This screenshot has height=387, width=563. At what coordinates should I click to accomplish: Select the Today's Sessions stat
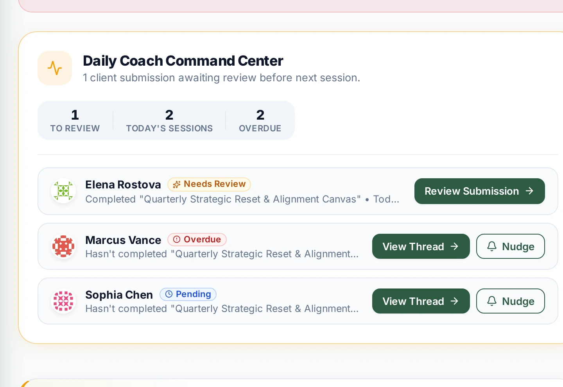click(169, 120)
